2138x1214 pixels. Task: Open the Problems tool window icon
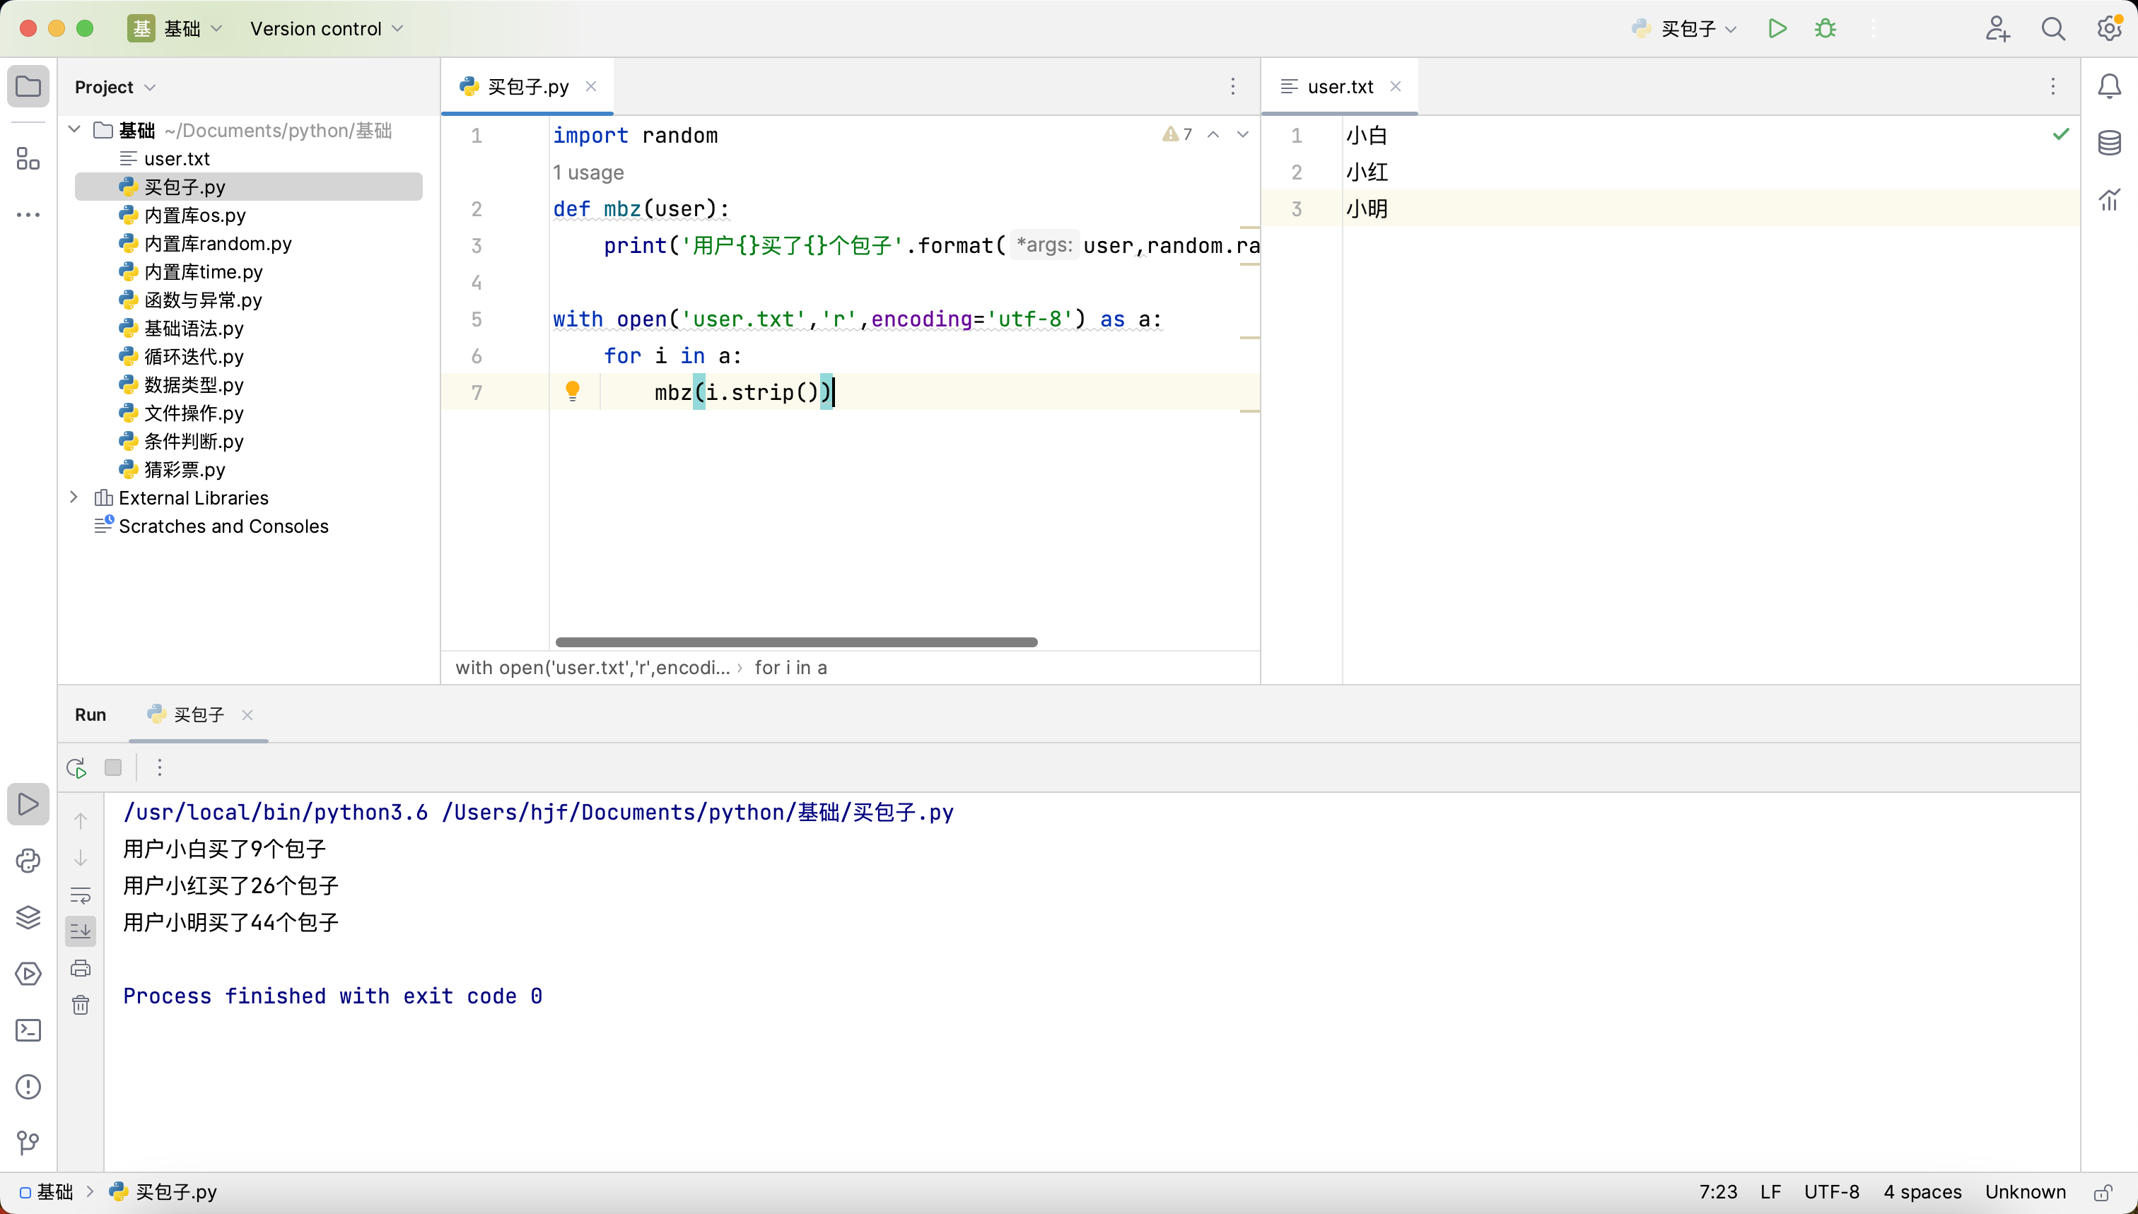(x=28, y=1086)
